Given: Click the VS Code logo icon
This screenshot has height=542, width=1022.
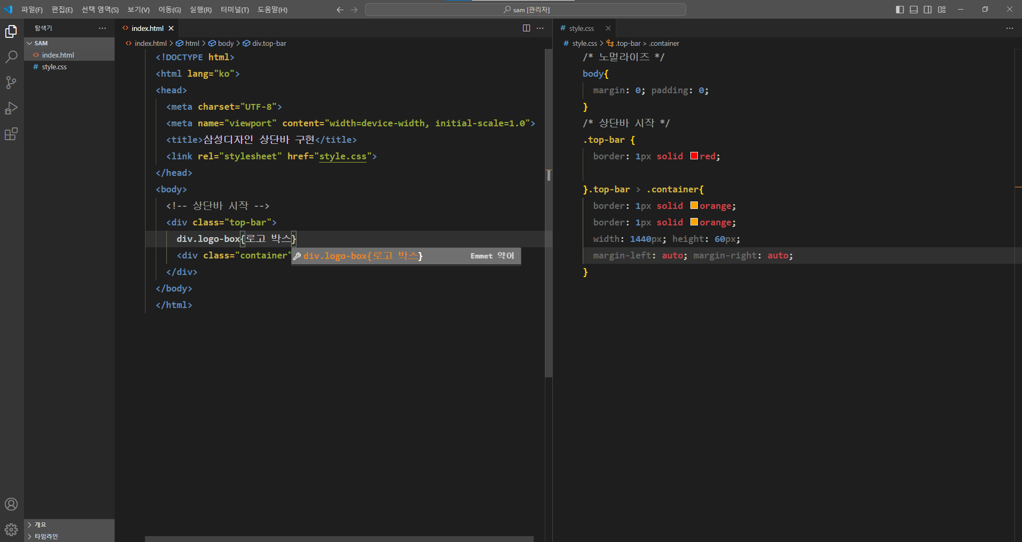Looking at the screenshot, I should click(8, 10).
